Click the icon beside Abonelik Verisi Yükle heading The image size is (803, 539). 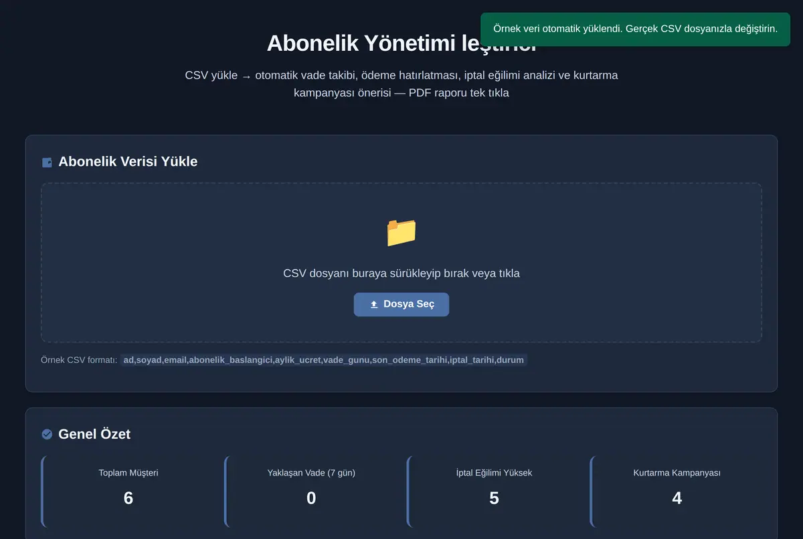click(47, 162)
